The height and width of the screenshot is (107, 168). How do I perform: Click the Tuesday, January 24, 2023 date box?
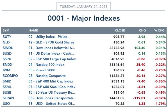[83, 6]
